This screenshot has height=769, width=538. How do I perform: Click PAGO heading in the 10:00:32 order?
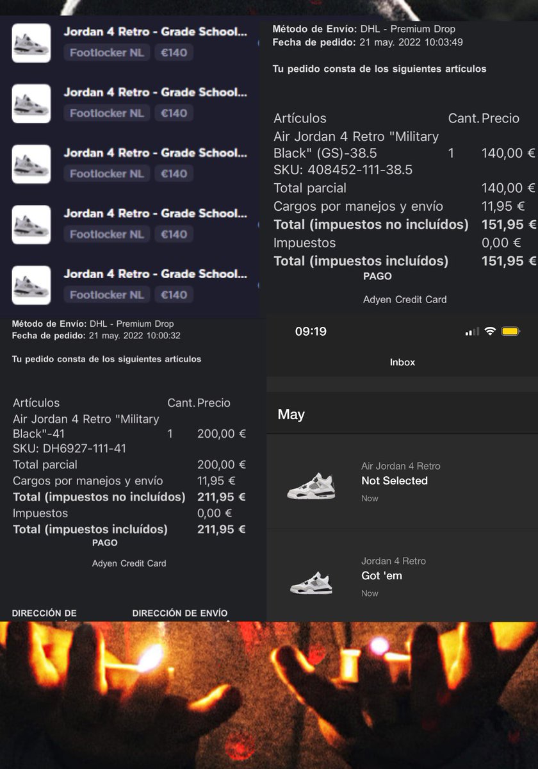point(105,543)
